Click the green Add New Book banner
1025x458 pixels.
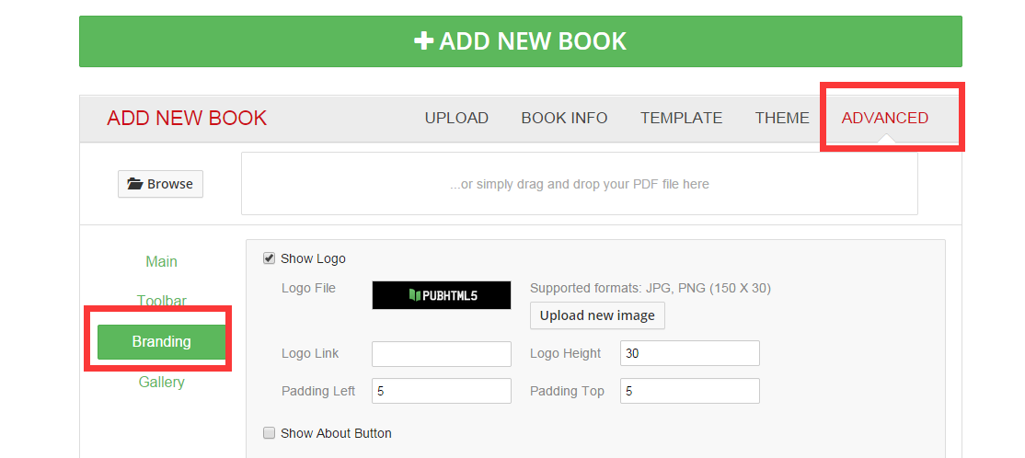pyautogui.click(x=521, y=41)
